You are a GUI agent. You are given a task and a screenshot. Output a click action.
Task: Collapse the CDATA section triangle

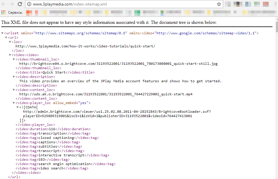[x=18, y=107]
